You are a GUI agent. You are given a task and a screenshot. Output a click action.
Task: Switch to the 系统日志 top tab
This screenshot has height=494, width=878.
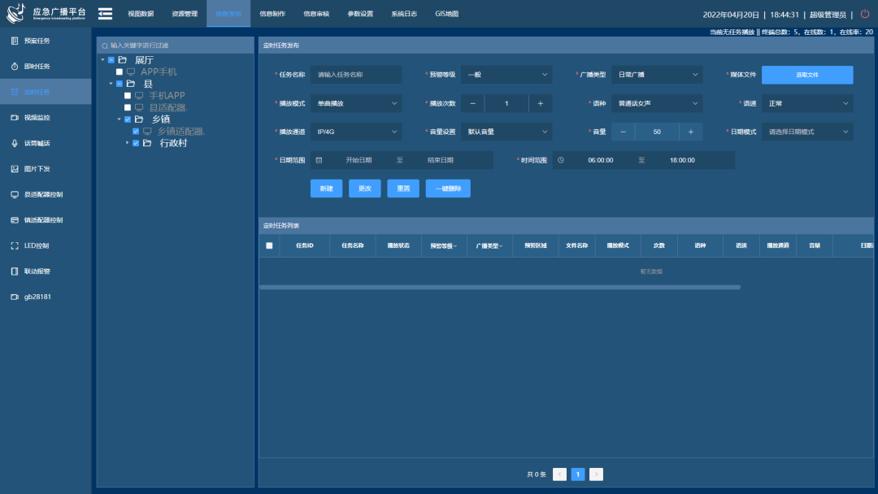[404, 14]
